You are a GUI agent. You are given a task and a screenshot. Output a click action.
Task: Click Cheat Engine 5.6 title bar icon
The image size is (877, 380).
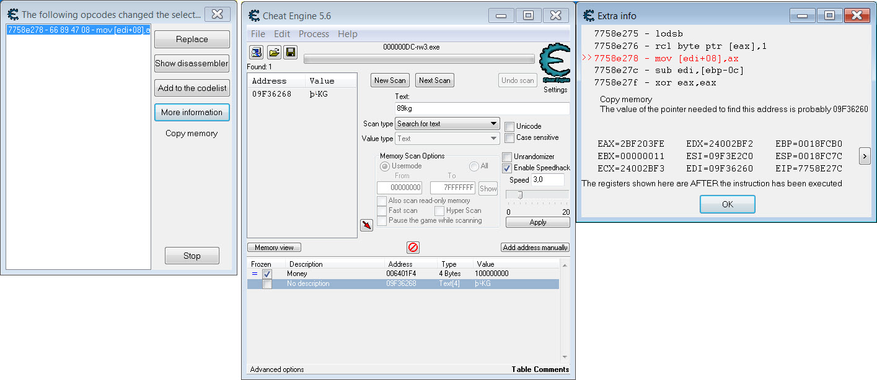[253, 15]
